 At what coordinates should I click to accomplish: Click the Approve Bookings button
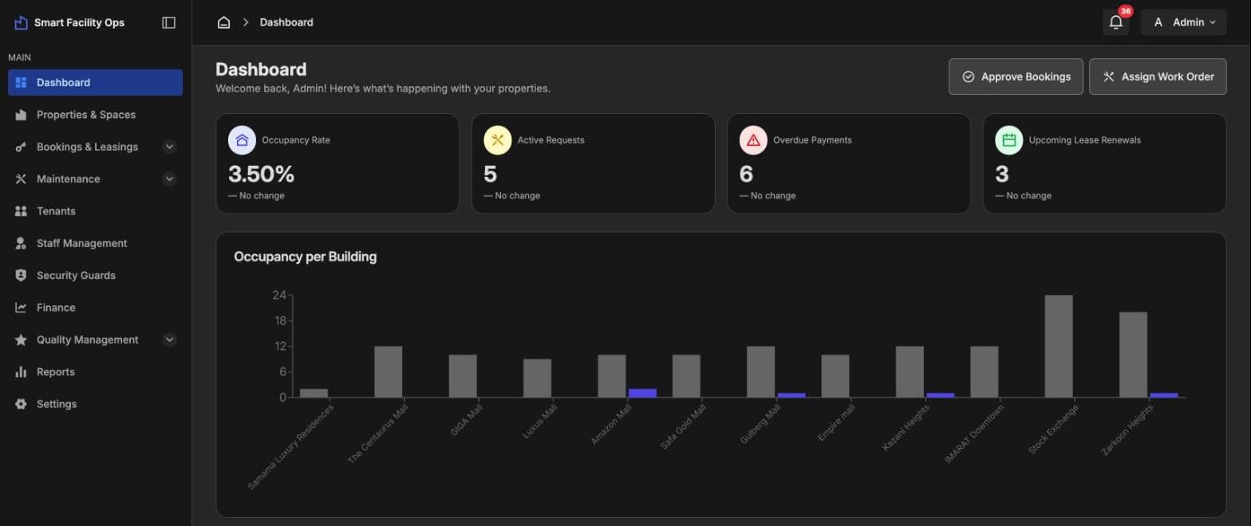coord(1016,77)
